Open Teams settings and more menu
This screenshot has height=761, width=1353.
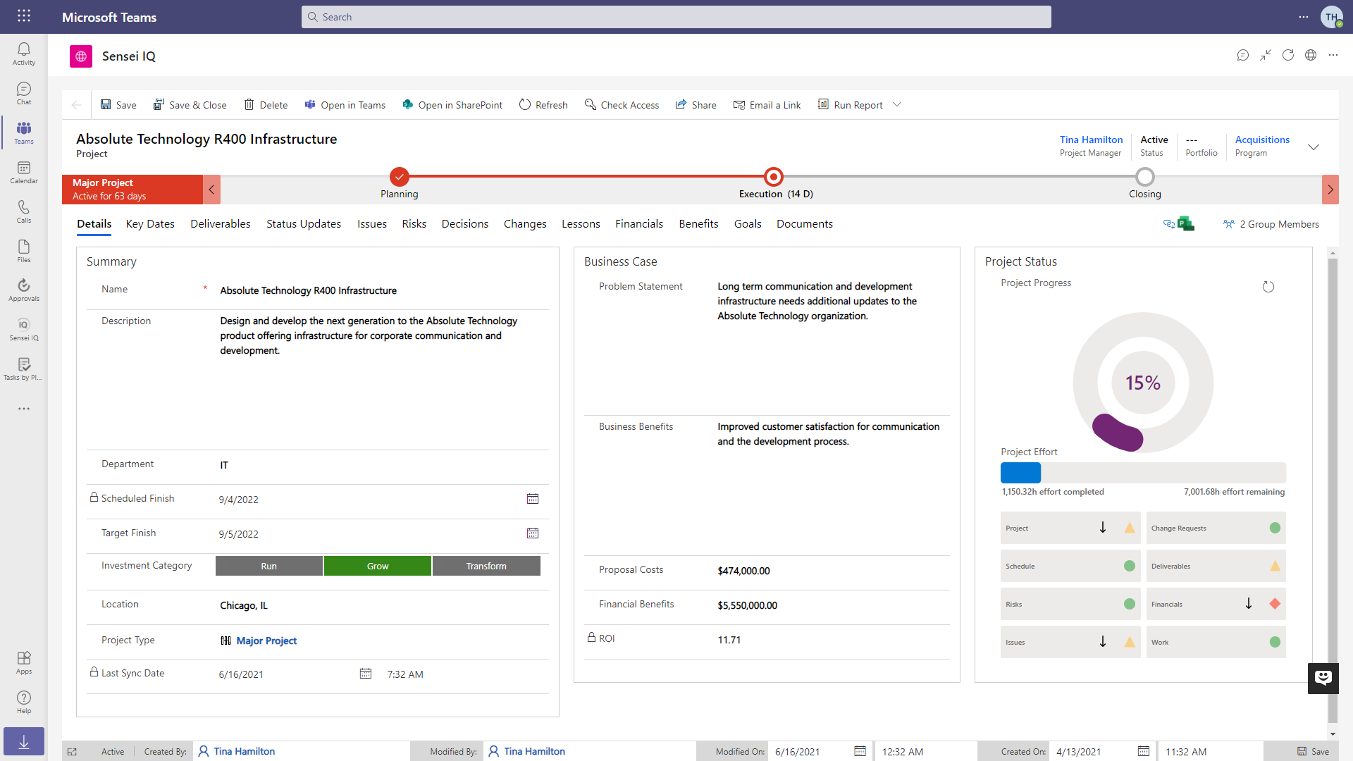click(x=1304, y=17)
